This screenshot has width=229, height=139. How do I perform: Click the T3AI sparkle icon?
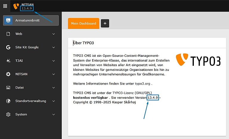click(8, 61)
